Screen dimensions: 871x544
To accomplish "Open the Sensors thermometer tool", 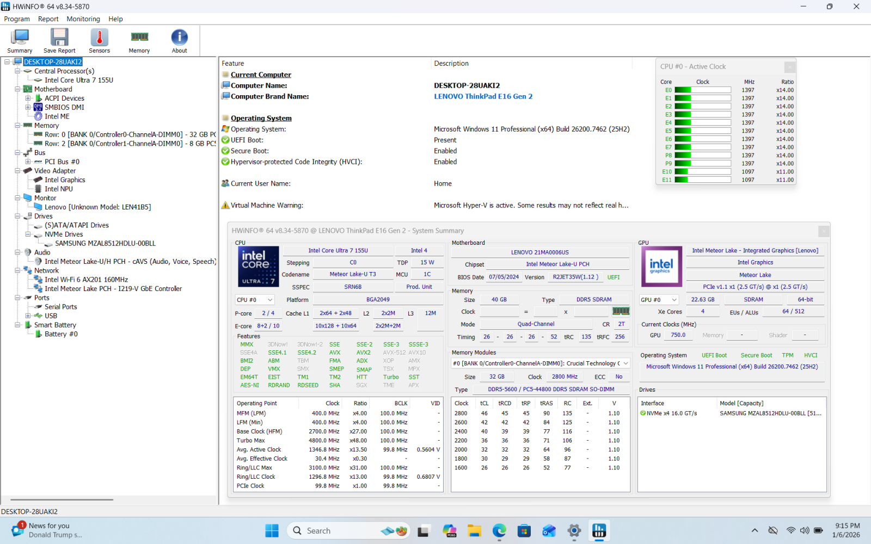I will (99, 41).
